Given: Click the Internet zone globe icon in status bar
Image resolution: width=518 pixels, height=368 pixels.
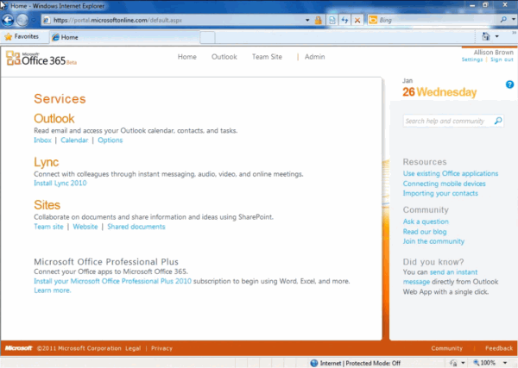Looking at the screenshot, I should click(314, 363).
